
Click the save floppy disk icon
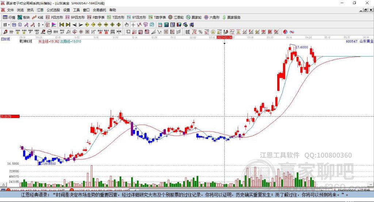(x=179, y=25)
